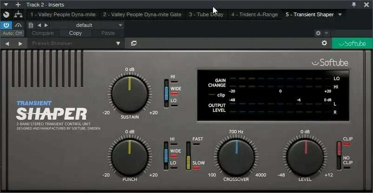373x193 pixels.
Task: Click the sidechain curve icon
Action: (18, 25)
